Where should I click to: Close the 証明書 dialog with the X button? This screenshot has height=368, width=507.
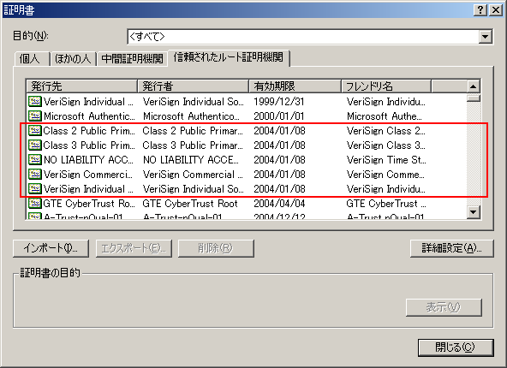click(495, 10)
